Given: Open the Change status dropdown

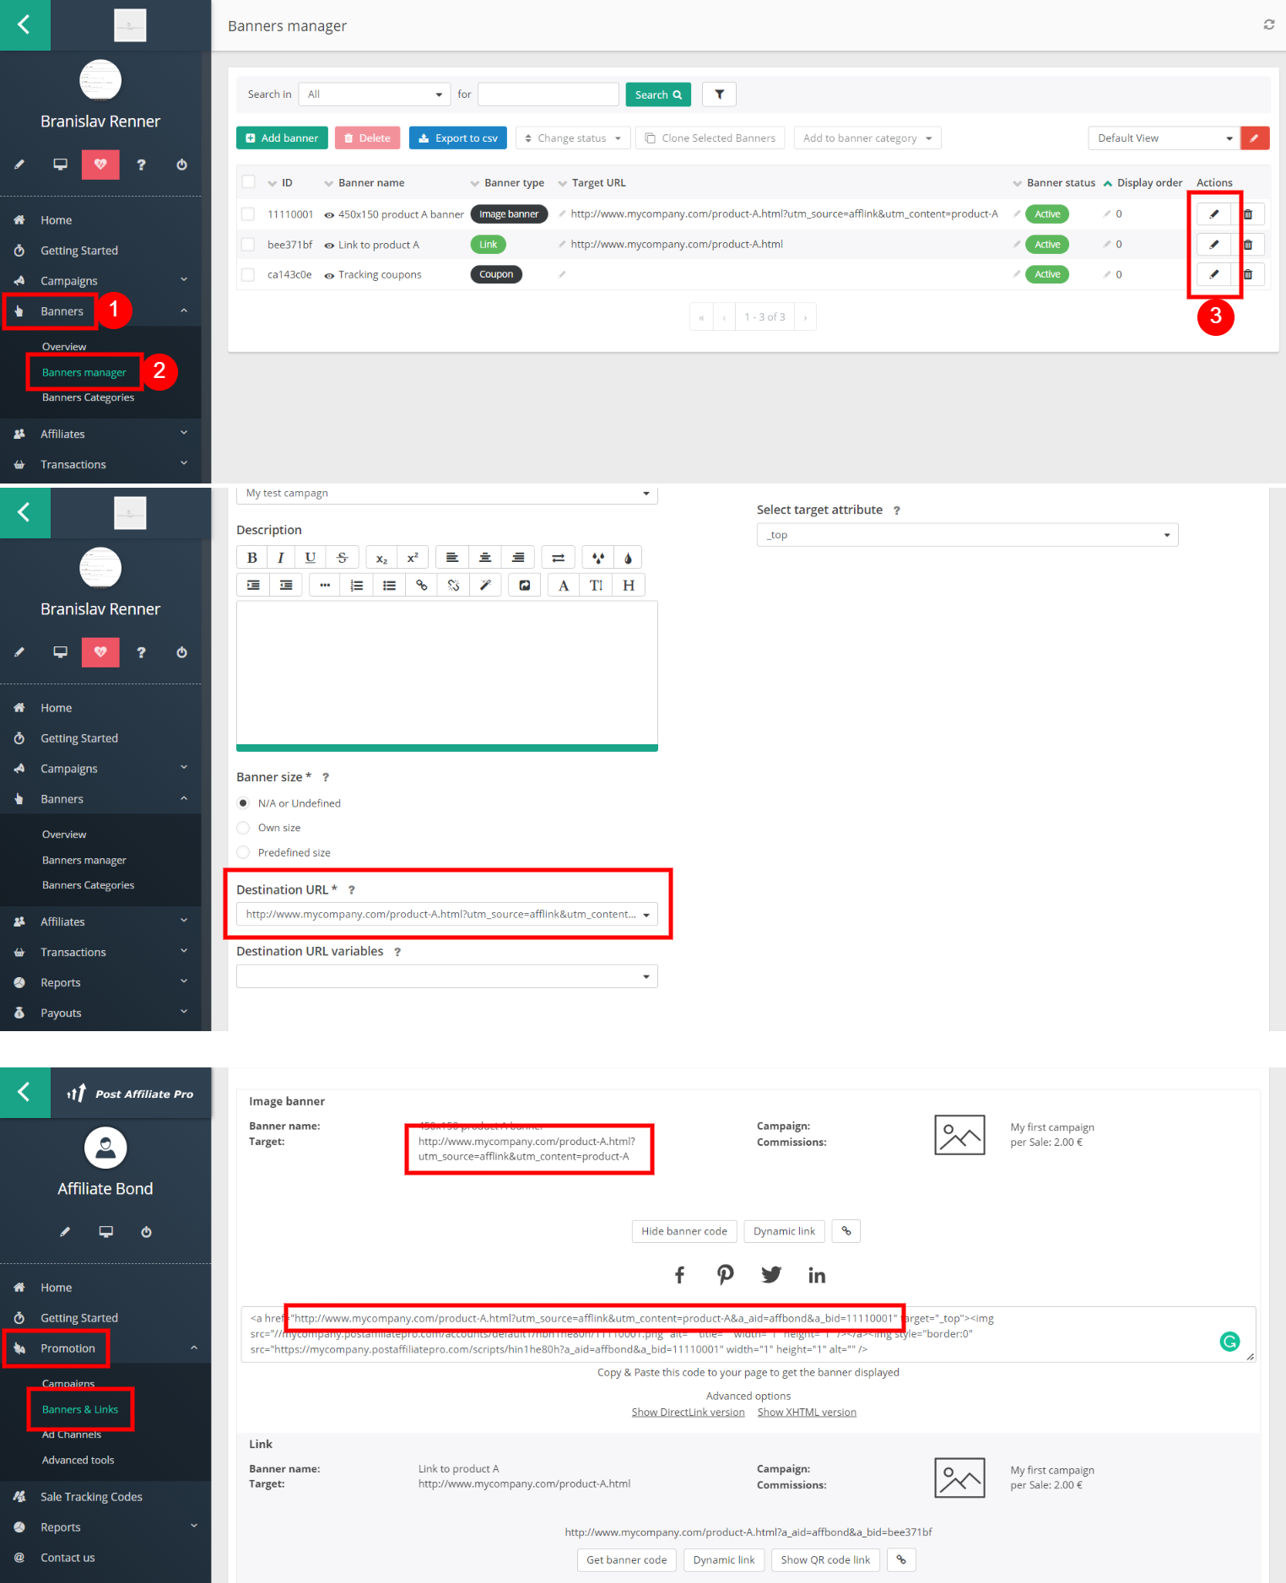Looking at the screenshot, I should coord(573,138).
